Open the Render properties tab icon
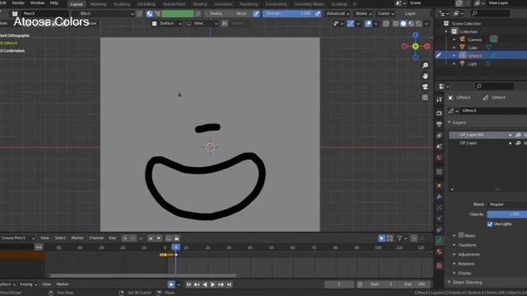527x296 pixels. (439, 113)
